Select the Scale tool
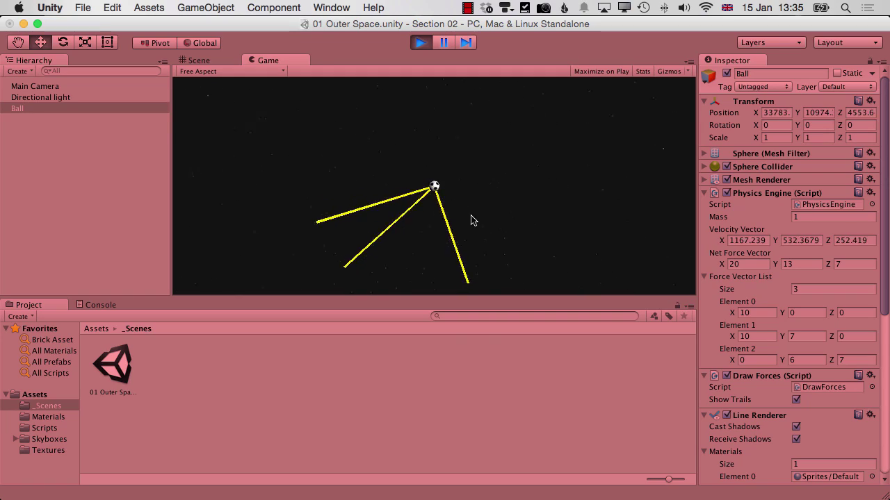The image size is (890, 500). pyautogui.click(x=85, y=42)
